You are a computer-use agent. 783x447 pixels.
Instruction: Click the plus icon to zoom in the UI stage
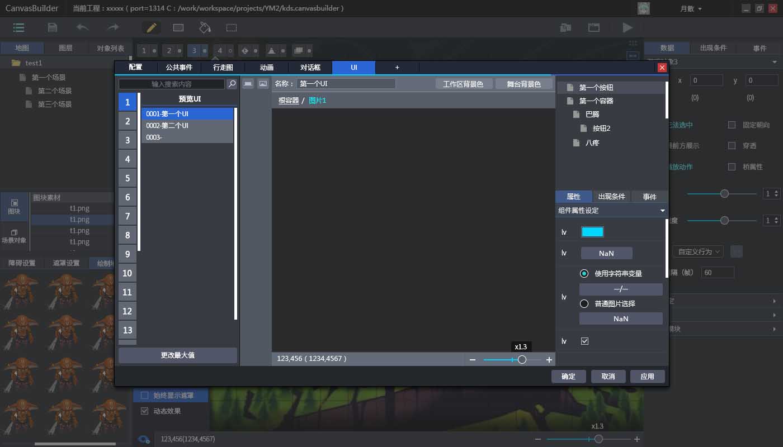(549, 360)
